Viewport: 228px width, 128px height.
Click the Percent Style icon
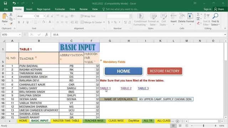(115, 22)
